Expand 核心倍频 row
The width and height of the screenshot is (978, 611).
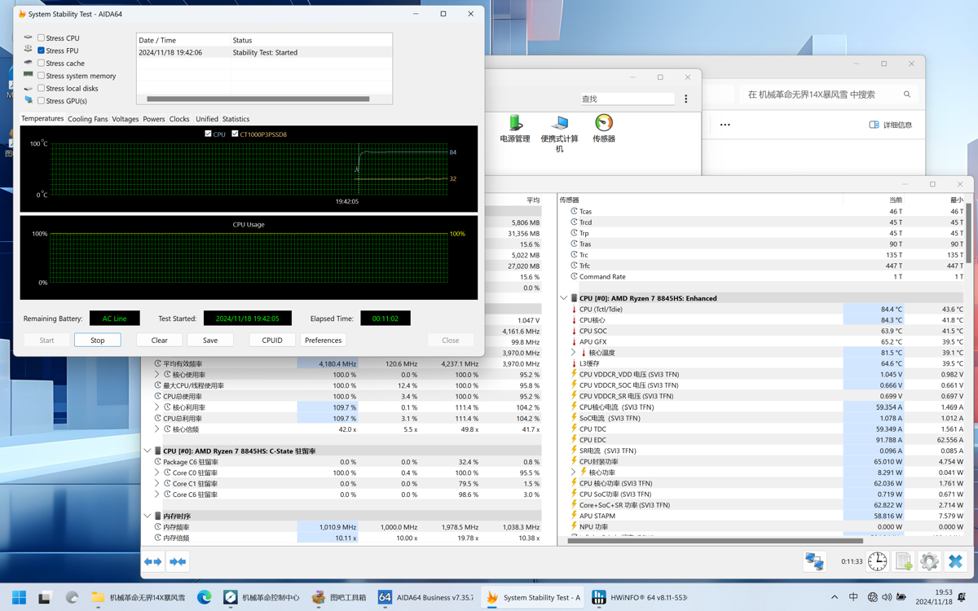pos(157,429)
